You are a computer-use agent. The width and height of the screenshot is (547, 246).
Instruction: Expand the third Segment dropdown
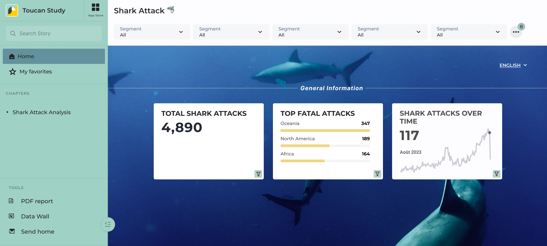coord(310,32)
